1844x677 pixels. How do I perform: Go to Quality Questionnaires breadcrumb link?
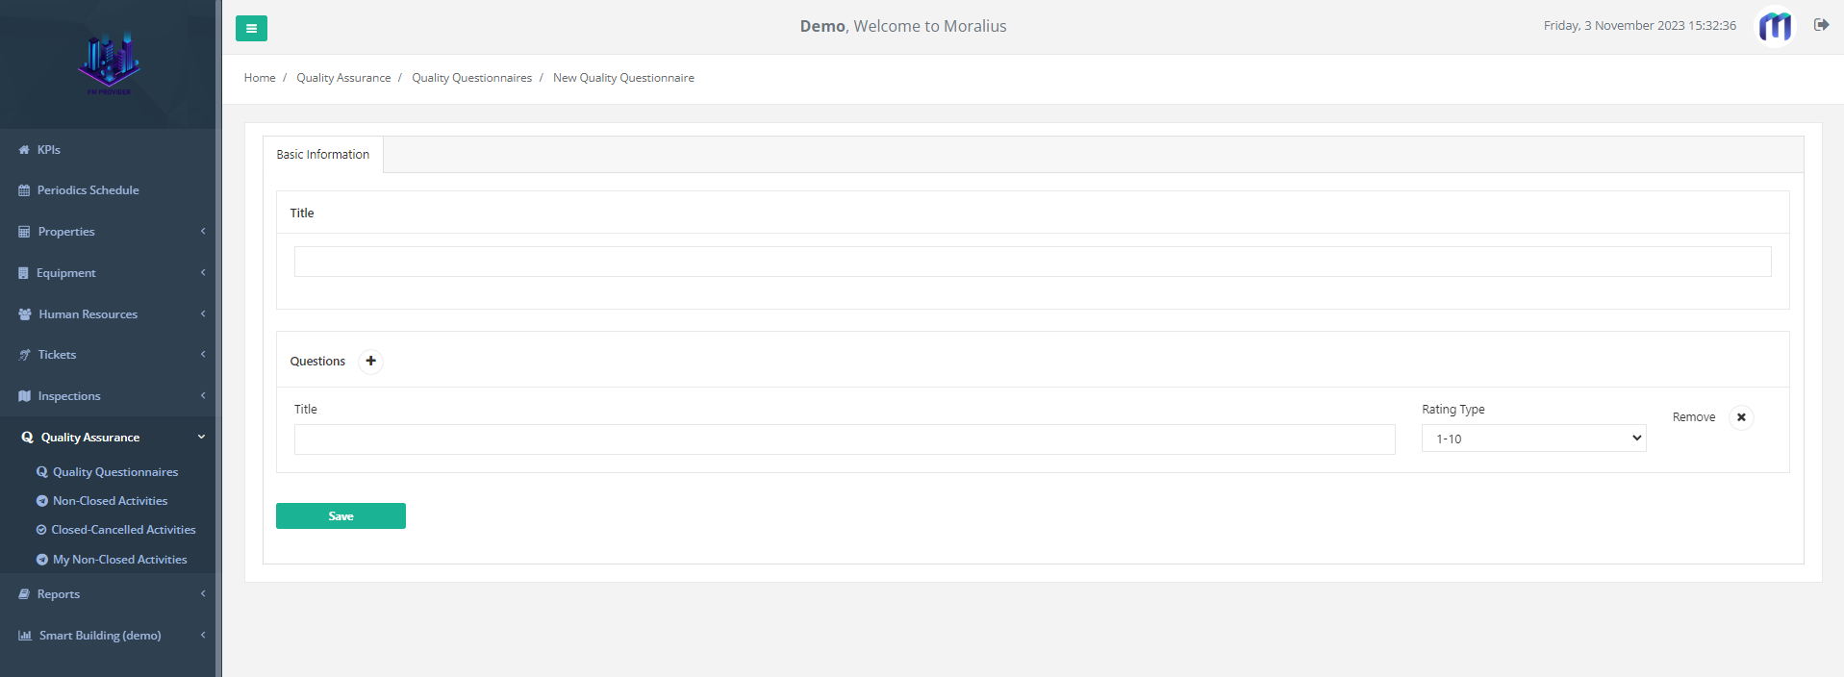pyautogui.click(x=471, y=78)
